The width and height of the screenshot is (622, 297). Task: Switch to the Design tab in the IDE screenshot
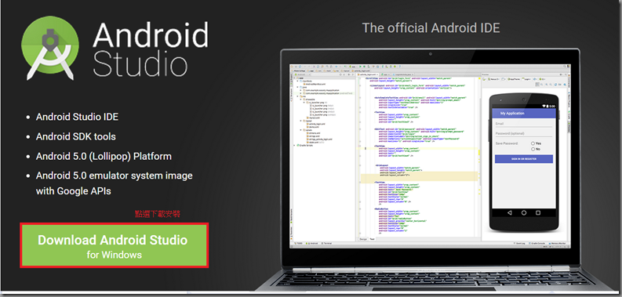tap(363, 240)
